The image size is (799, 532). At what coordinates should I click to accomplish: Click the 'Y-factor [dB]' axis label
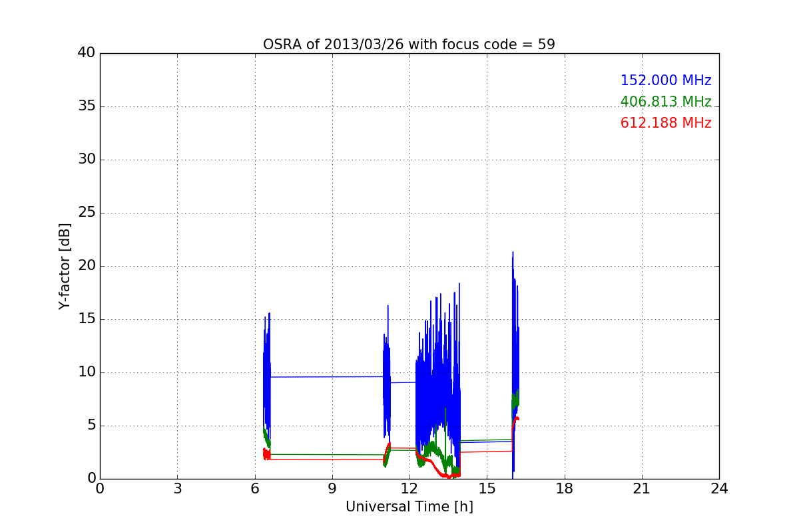pos(65,266)
